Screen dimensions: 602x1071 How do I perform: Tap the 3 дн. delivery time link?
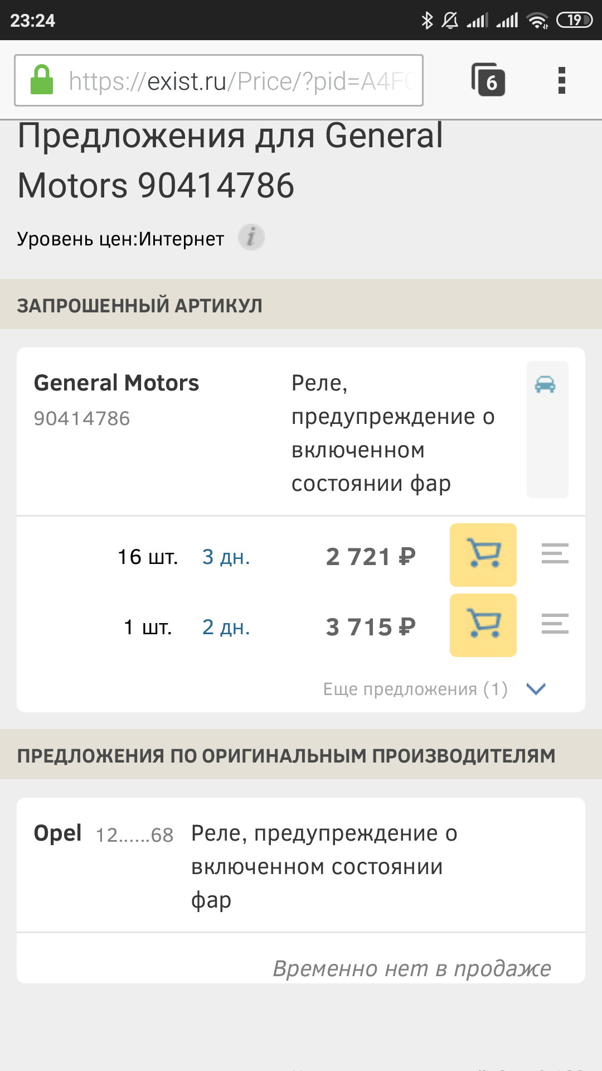(x=226, y=557)
